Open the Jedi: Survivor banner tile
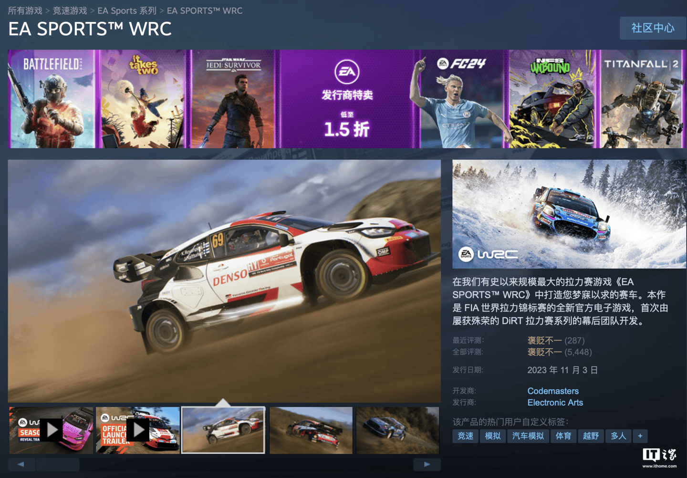 (233, 99)
